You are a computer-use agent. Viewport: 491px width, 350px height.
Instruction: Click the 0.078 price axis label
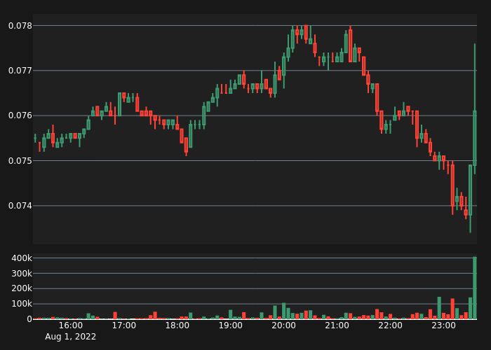20,26
